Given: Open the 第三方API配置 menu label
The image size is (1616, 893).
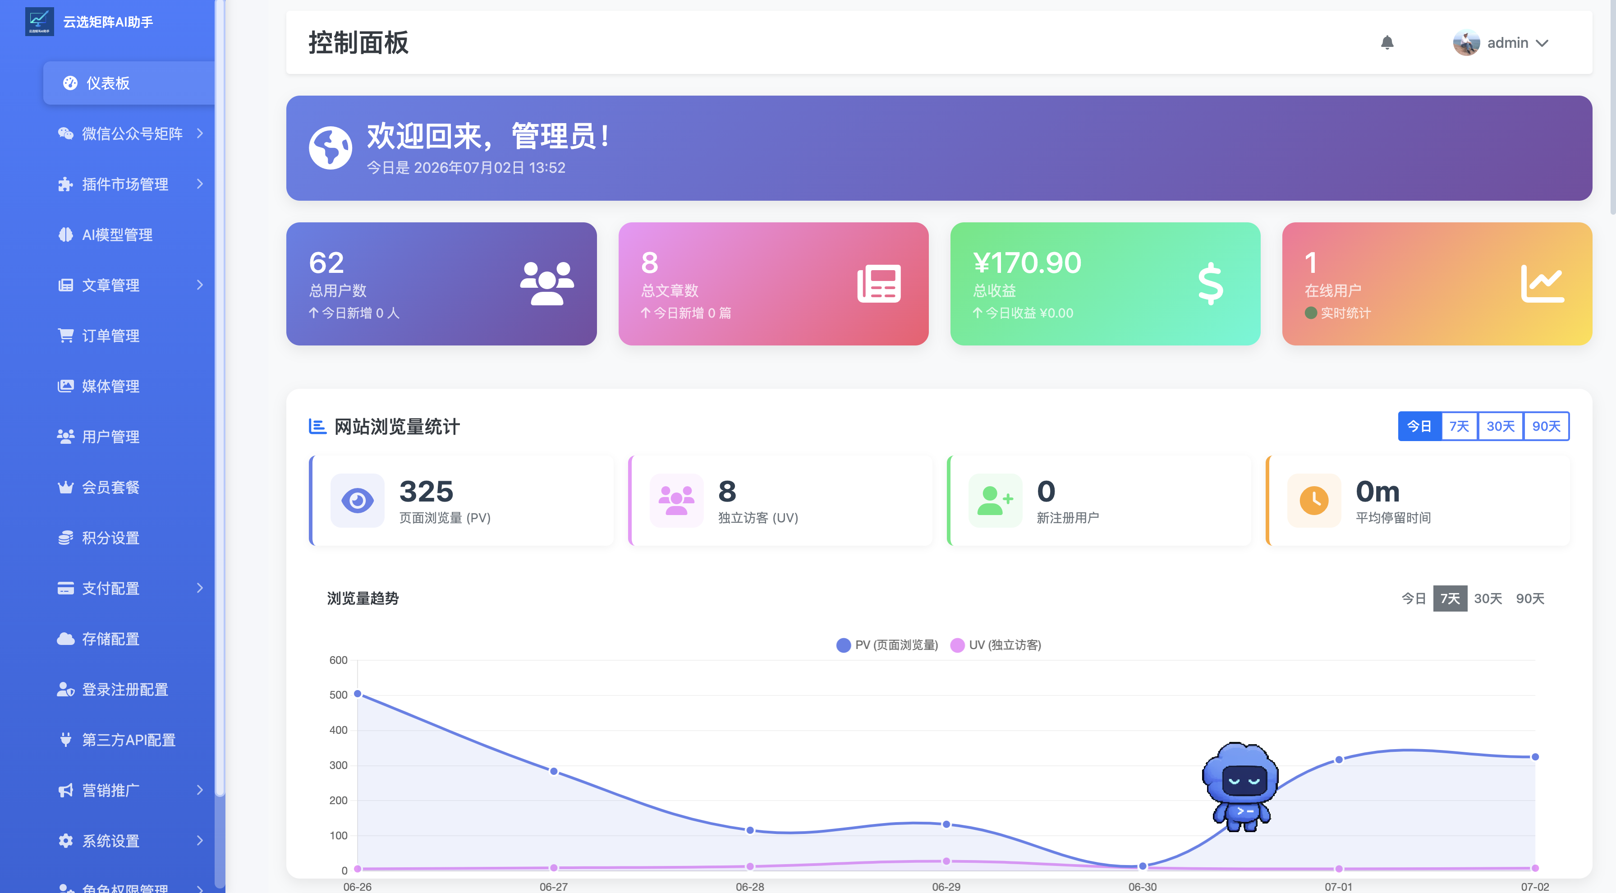Looking at the screenshot, I should (129, 740).
